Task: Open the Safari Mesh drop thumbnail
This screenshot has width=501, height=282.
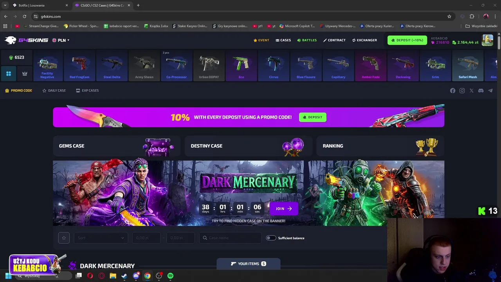Action: pyautogui.click(x=468, y=66)
